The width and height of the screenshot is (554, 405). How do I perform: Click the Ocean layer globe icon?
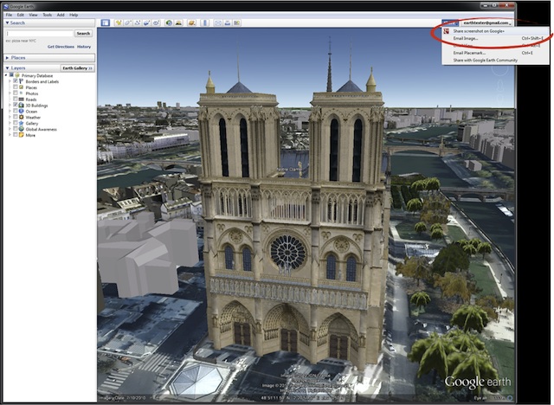[x=21, y=112]
